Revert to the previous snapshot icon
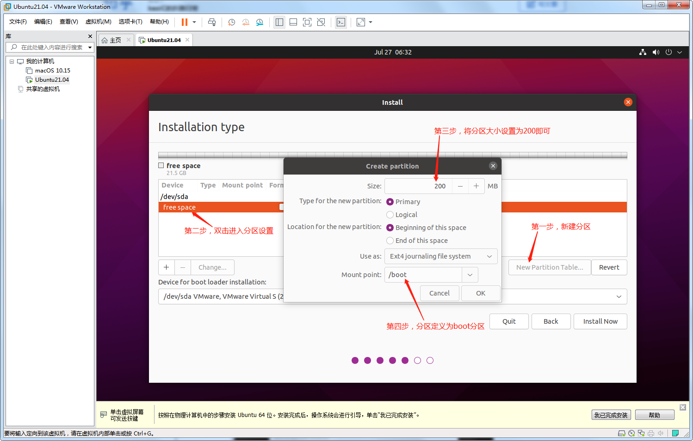This screenshot has height=441, width=693. (246, 22)
